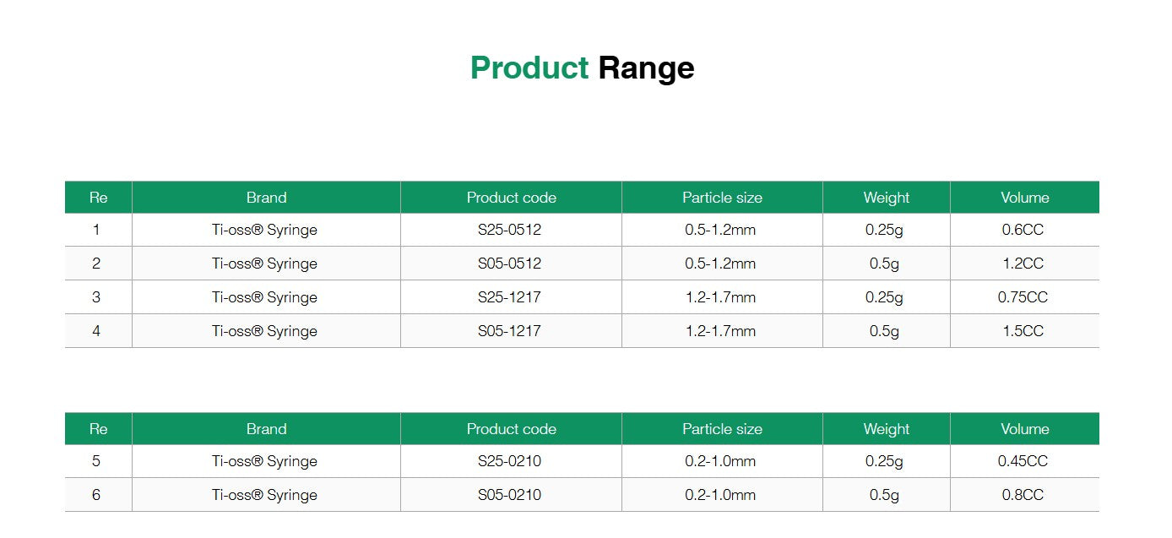Click product code S25-1217
The width and height of the screenshot is (1172, 538).
click(510, 297)
